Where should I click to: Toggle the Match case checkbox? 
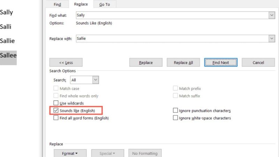point(56,88)
